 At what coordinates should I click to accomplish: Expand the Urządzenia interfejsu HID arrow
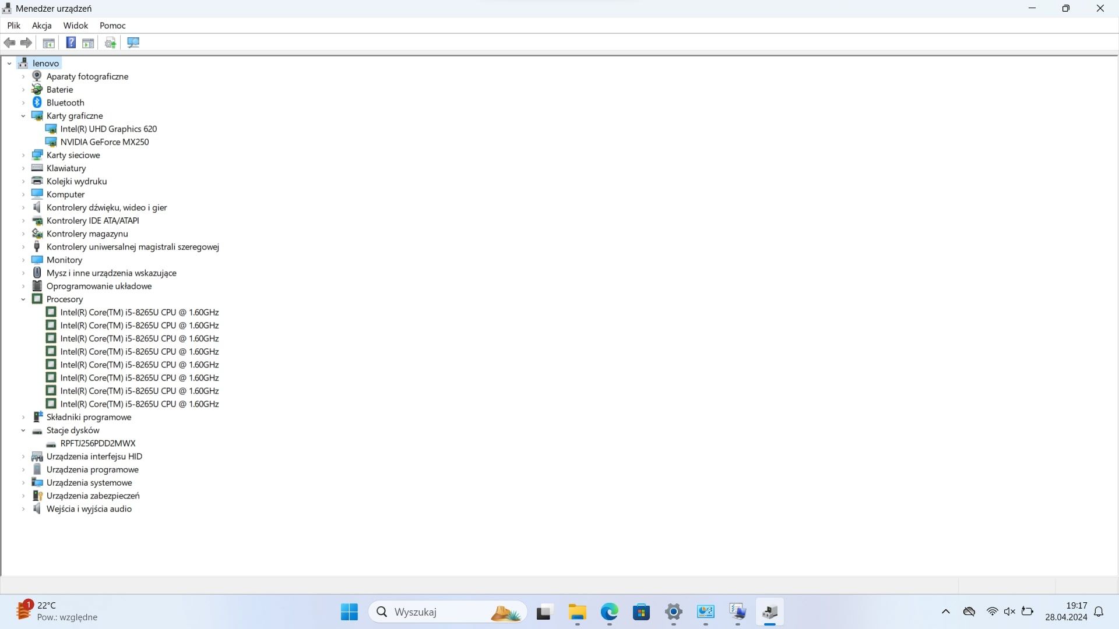point(23,456)
